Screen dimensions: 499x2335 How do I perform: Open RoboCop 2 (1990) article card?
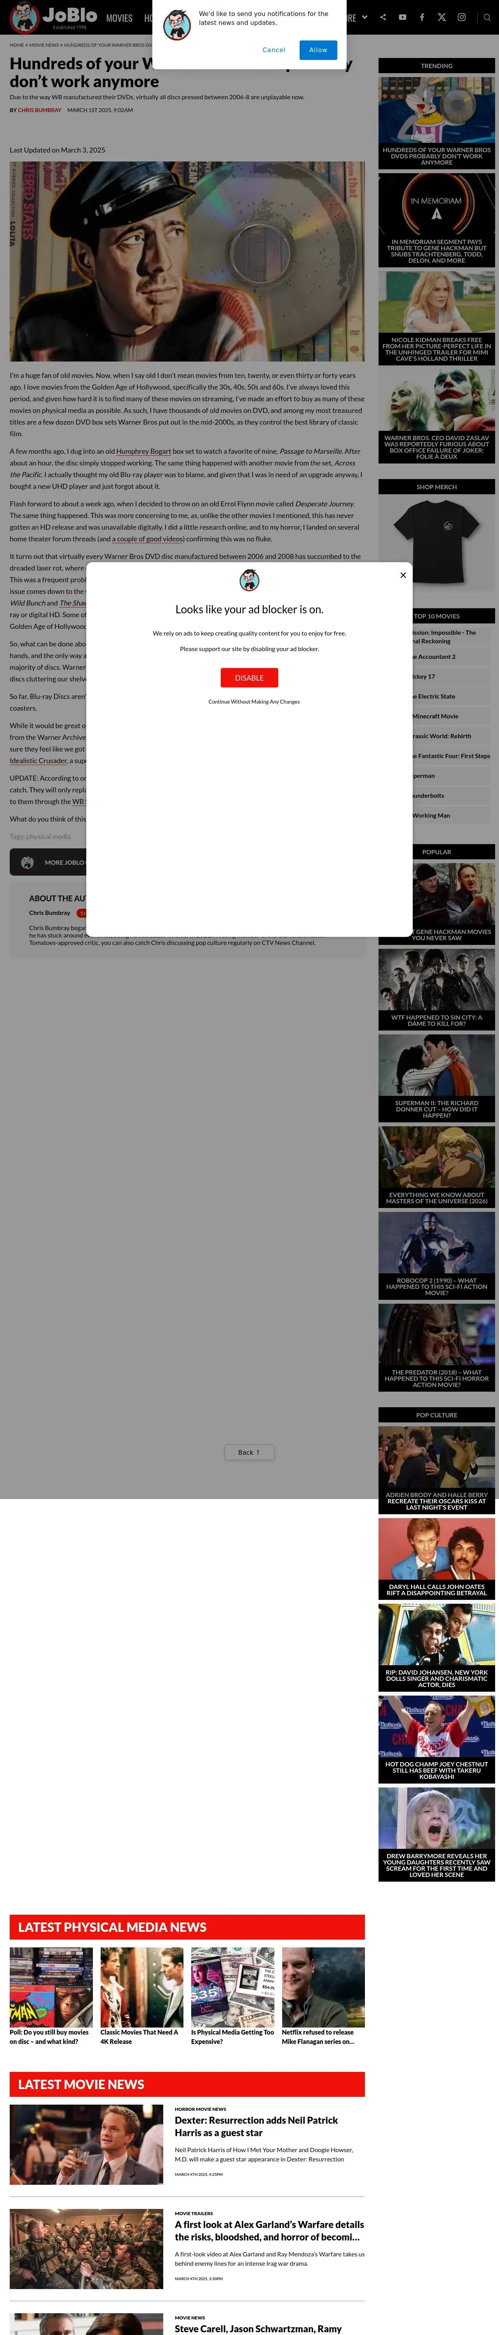point(436,1255)
